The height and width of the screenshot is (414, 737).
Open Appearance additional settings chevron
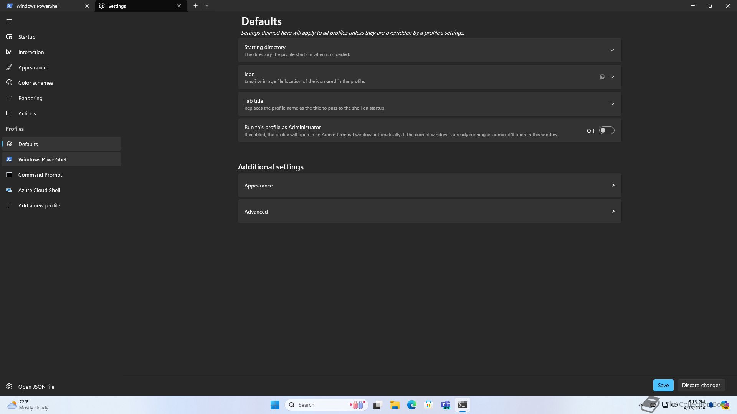click(x=613, y=186)
